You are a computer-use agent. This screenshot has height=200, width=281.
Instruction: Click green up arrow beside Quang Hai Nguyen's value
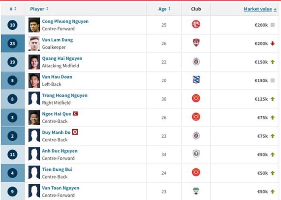(x=273, y=62)
